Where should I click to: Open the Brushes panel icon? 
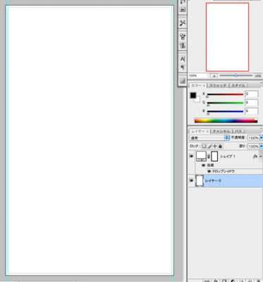(183, 37)
